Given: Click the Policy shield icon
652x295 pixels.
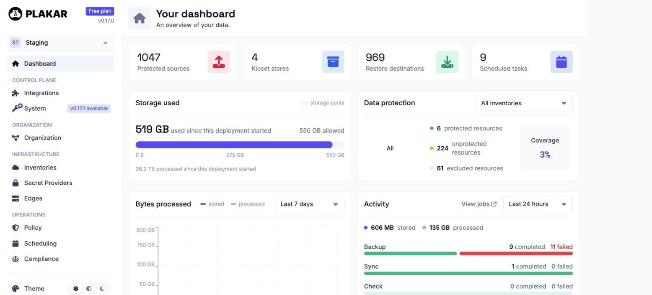Looking at the screenshot, I should click(x=16, y=228).
